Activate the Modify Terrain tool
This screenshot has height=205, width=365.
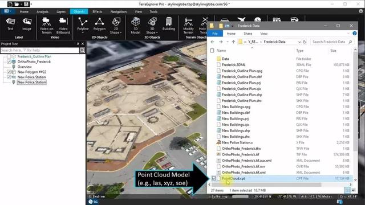pyautogui.click(x=188, y=26)
